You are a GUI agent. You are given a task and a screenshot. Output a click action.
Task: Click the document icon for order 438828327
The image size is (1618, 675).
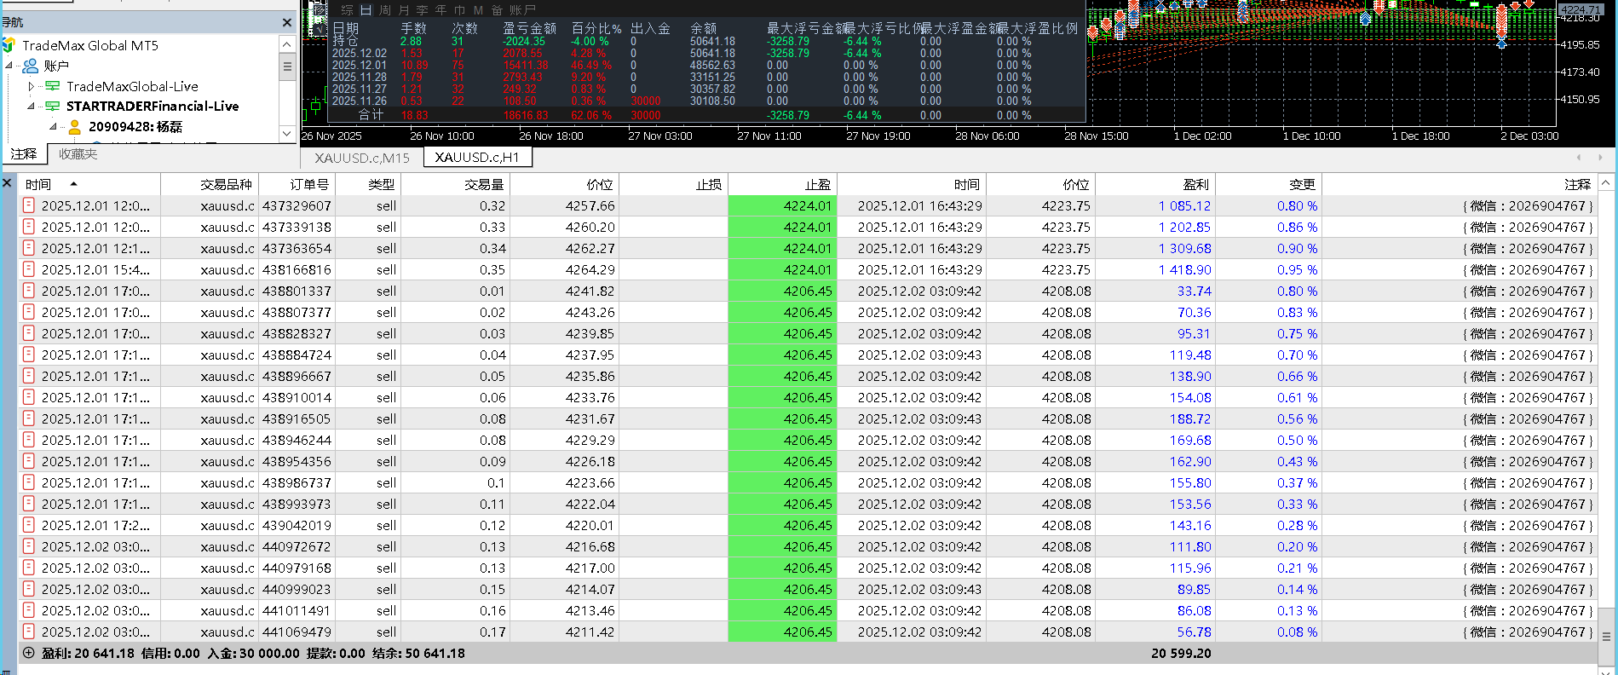pyautogui.click(x=28, y=333)
